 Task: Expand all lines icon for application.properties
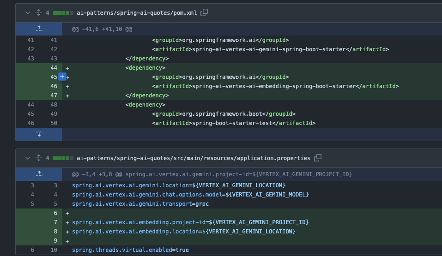tap(39, 158)
